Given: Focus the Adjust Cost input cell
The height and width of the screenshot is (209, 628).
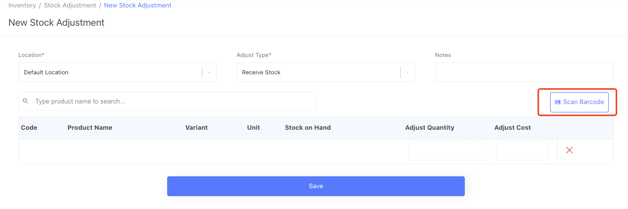Looking at the screenshot, I should (522, 151).
